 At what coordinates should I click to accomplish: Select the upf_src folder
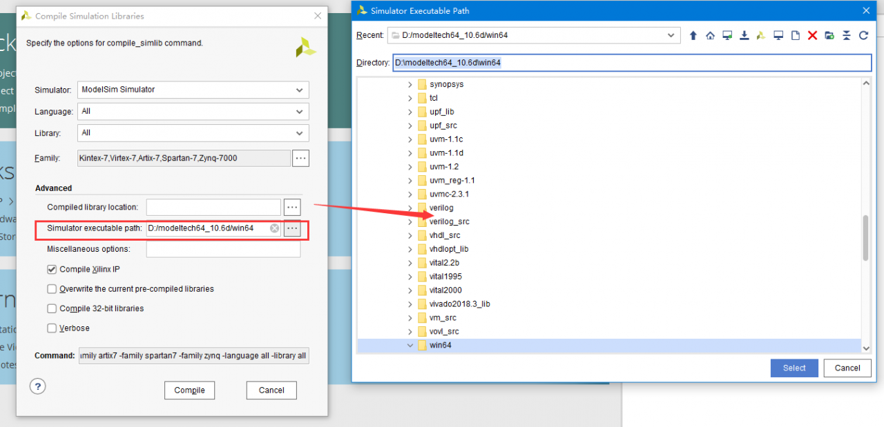click(x=443, y=126)
